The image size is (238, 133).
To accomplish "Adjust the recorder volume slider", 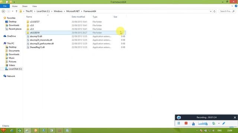I will [x=203, y=123].
